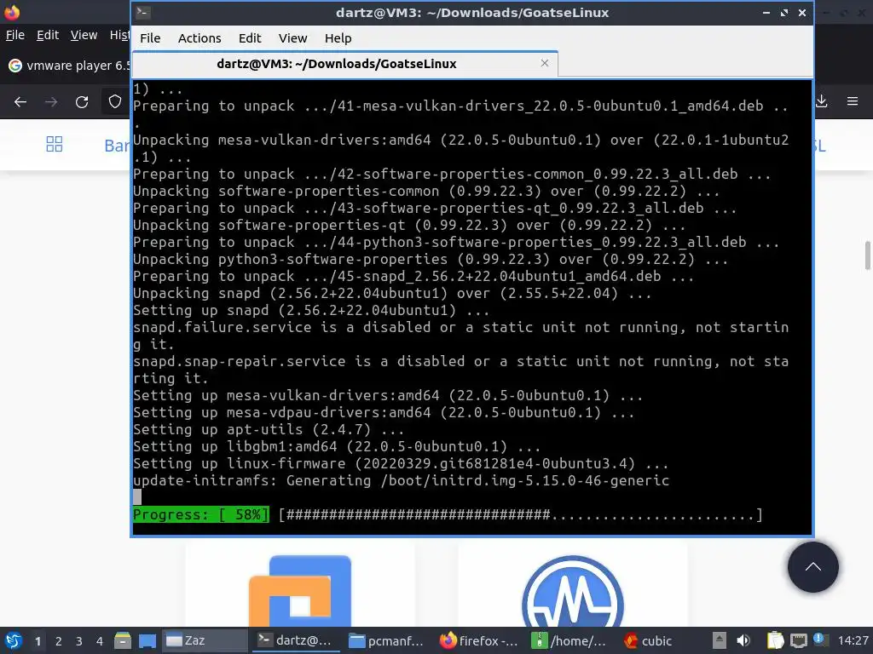The height and width of the screenshot is (654, 873).
Task: Switch to workspace 1
Action: (38, 641)
